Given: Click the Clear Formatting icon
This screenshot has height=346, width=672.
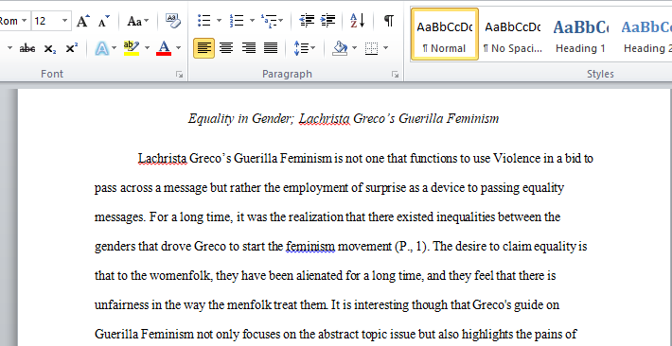Looking at the screenshot, I should click(173, 21).
